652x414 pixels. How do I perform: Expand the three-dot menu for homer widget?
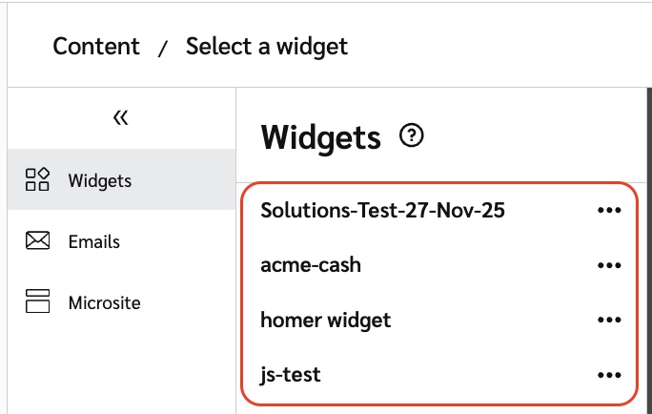click(608, 321)
